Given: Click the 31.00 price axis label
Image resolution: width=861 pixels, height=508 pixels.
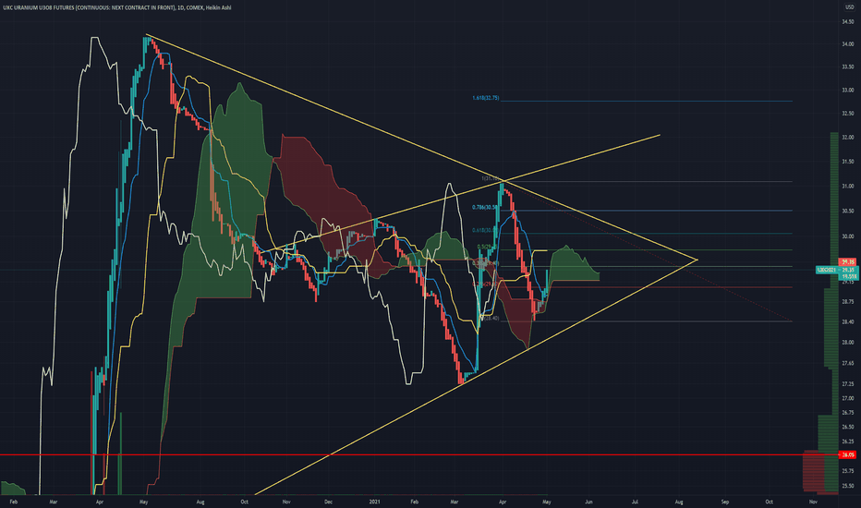Looking at the screenshot, I should coord(848,186).
